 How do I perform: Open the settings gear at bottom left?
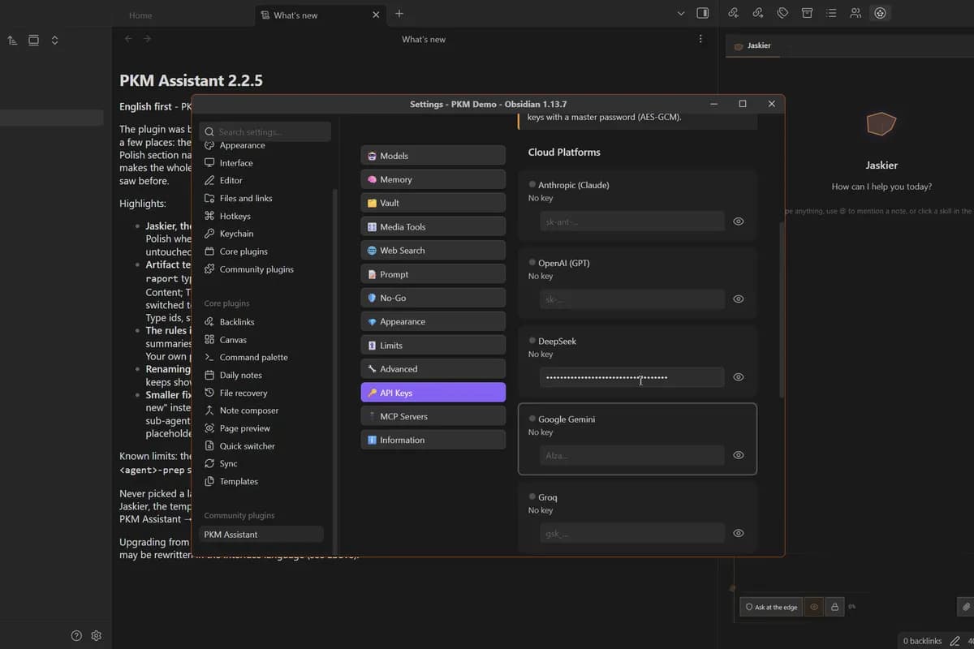pos(97,635)
